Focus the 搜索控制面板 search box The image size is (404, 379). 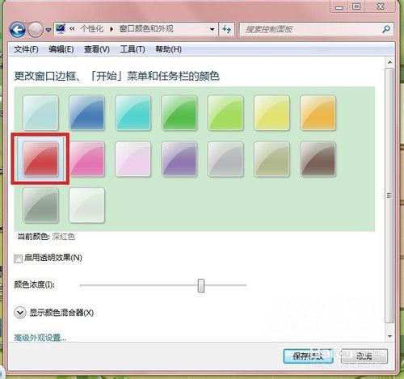pyautogui.click(x=317, y=29)
